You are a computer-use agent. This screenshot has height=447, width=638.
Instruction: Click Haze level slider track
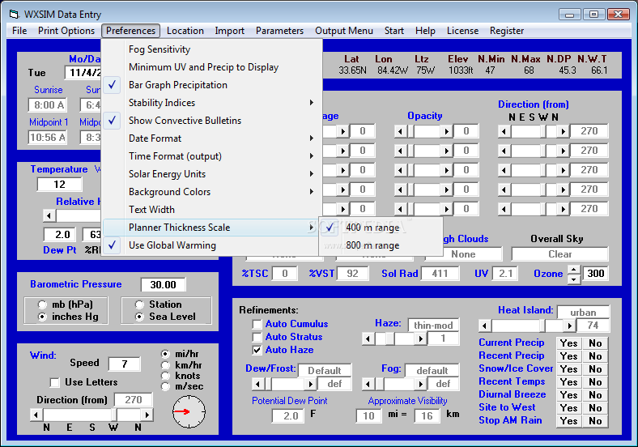(x=394, y=338)
